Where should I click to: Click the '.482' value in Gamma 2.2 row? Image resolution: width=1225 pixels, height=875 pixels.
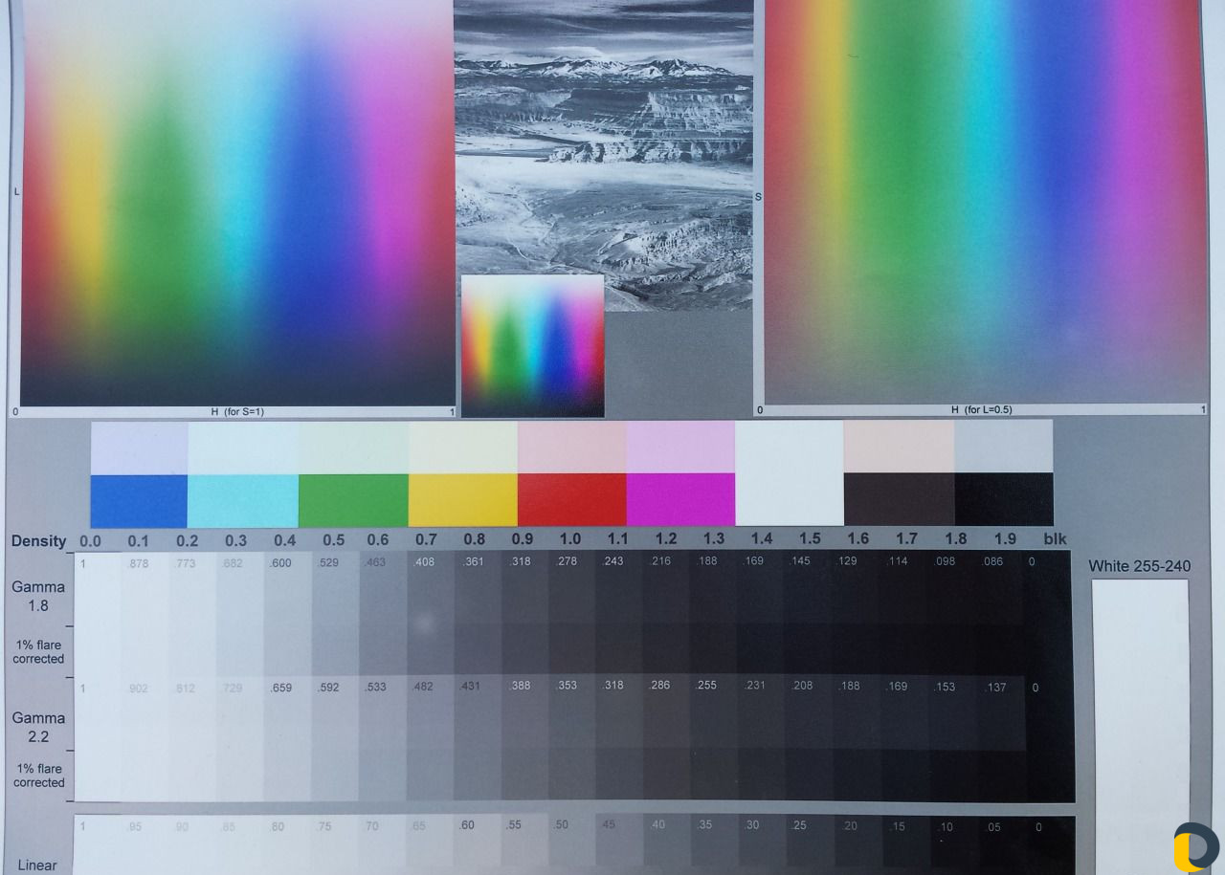(x=424, y=686)
